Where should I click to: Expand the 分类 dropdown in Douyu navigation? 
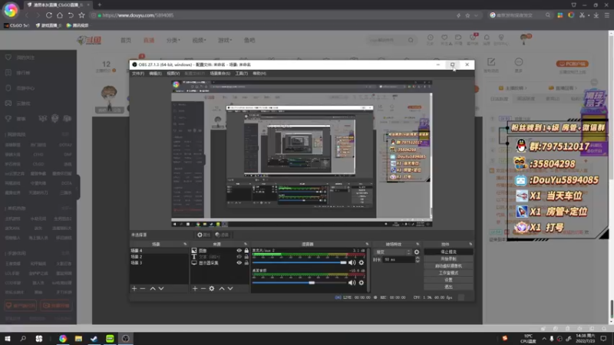coord(173,40)
